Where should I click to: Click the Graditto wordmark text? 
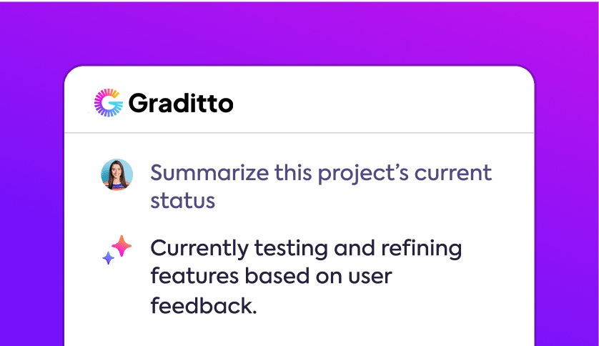point(181,103)
